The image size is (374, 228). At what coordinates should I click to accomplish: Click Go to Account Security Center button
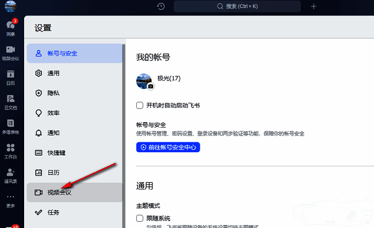pyautogui.click(x=168, y=148)
